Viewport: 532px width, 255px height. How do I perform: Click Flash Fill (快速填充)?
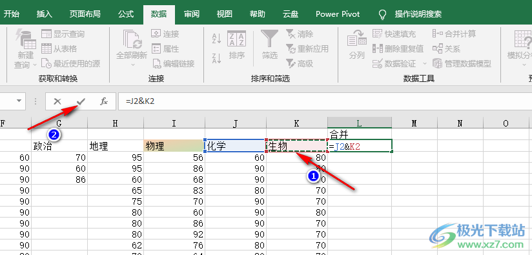point(394,34)
